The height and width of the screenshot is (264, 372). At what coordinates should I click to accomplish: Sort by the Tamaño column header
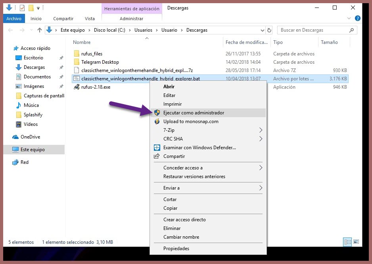point(329,42)
